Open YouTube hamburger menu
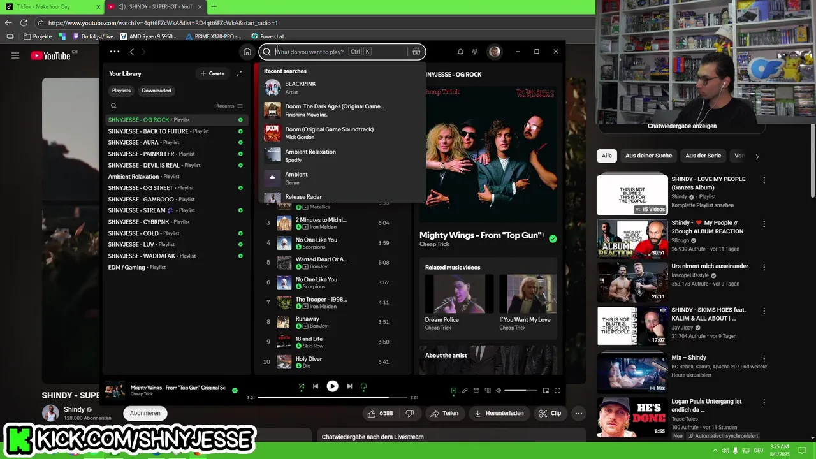 point(15,55)
